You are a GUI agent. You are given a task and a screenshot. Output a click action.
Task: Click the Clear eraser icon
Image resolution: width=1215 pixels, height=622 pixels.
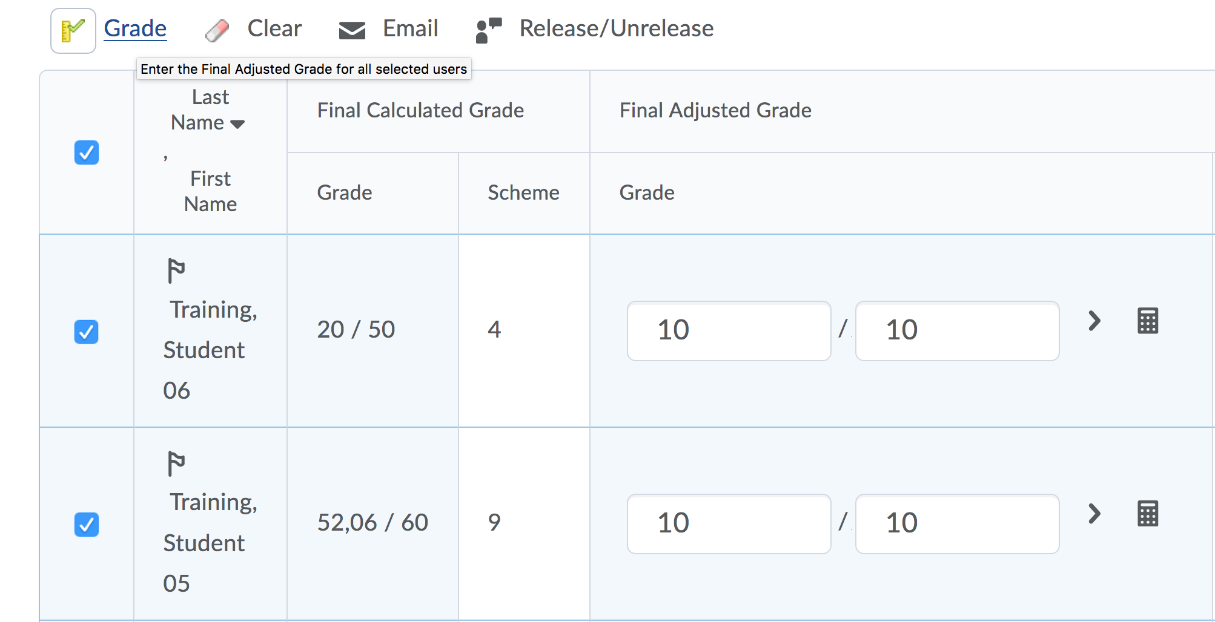217,30
